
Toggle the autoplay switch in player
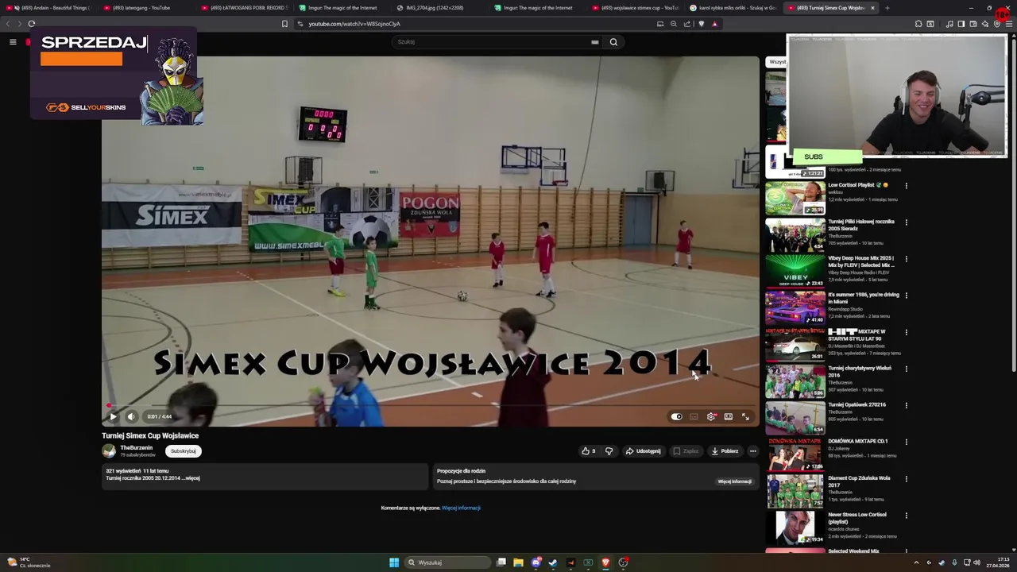pyautogui.click(x=676, y=416)
